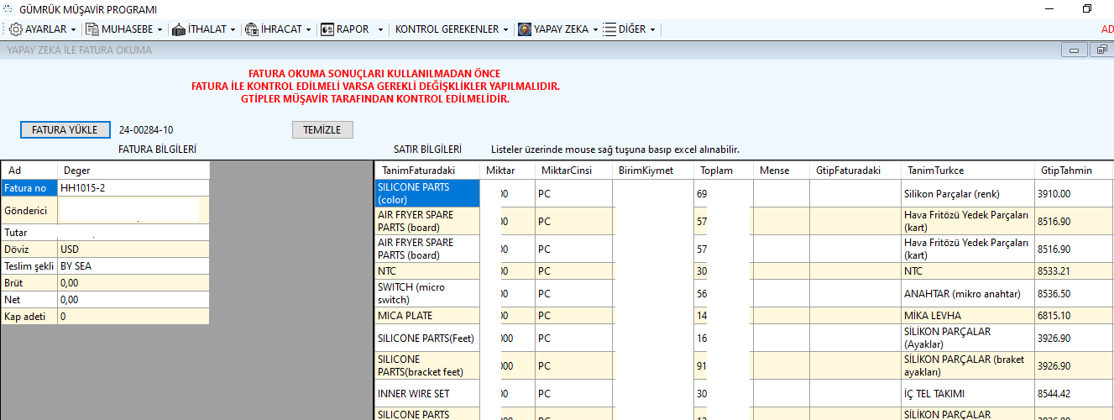This screenshot has height=420, width=1114.
Task: Select the MİKA LEVHA cell
Action: click(x=968, y=316)
